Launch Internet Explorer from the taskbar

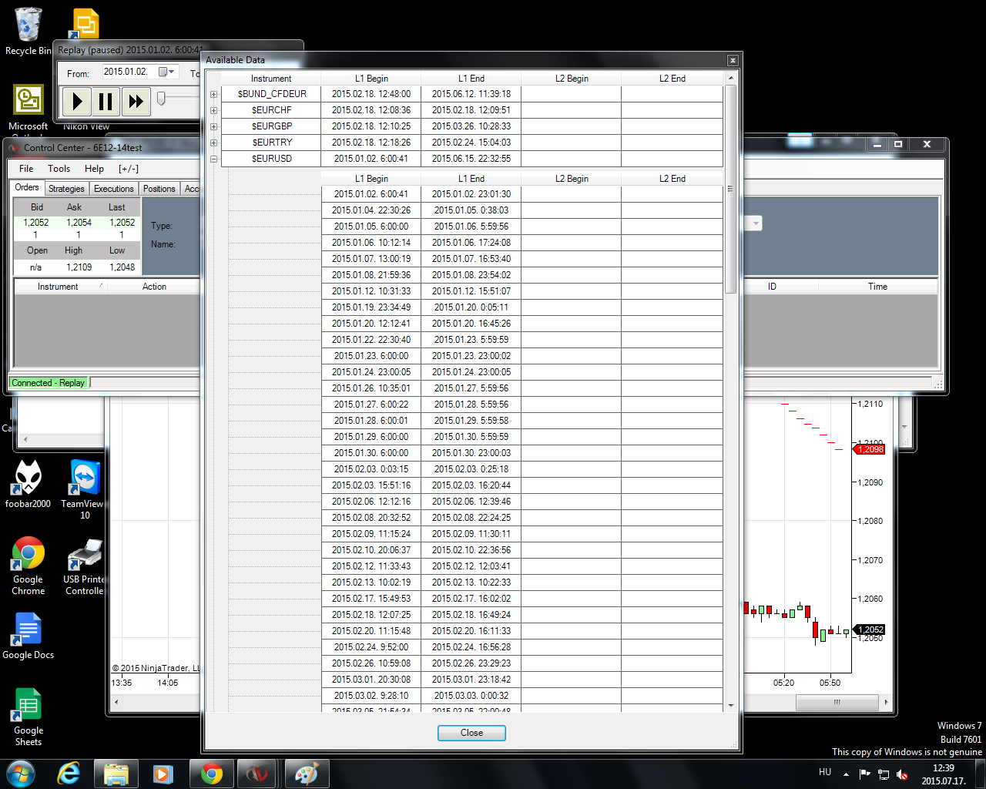pyautogui.click(x=69, y=774)
